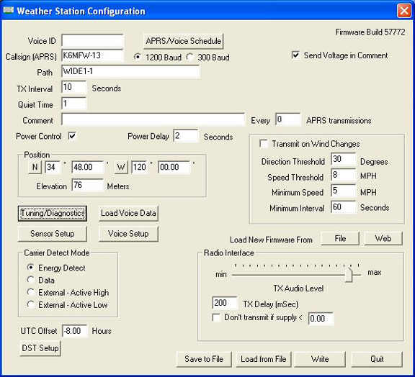The image size is (415, 377).
Task: Select the 300 Baud radio option
Action: coord(189,57)
